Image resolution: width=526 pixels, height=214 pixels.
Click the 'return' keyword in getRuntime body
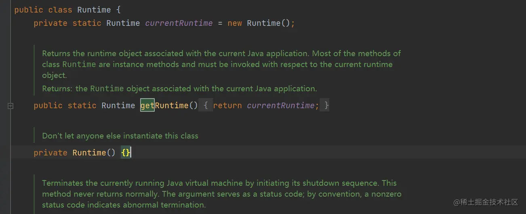[227, 105]
